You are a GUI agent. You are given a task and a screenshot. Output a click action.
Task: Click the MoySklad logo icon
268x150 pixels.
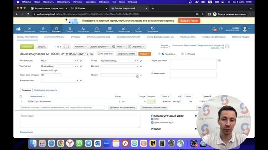click(x=18, y=29)
